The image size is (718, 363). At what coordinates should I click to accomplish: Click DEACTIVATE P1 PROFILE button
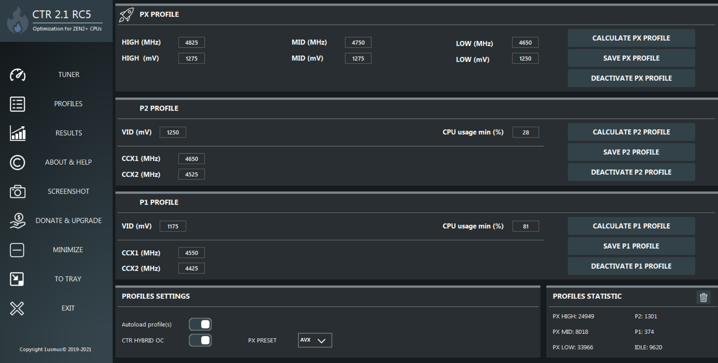[631, 266]
